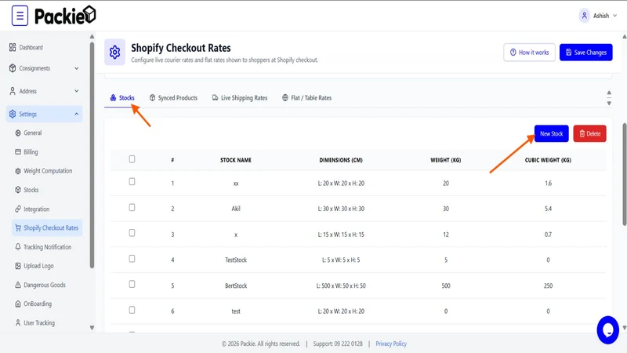Click the OnBoarding icon in sidebar
The image size is (627, 353).
[x=18, y=304]
